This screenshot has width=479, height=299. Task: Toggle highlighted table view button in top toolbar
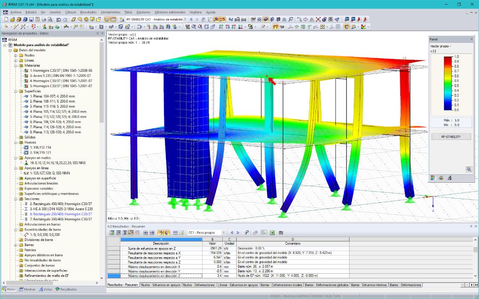point(113,19)
